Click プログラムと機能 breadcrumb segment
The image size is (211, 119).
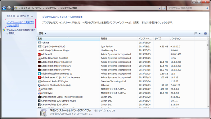[69, 8]
